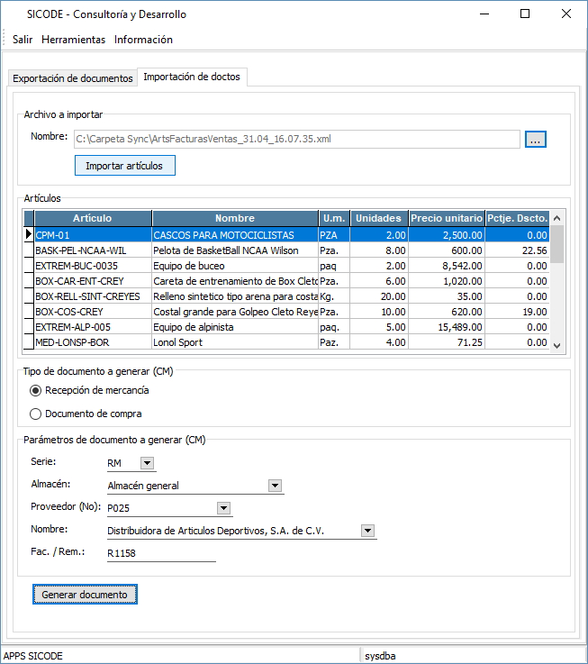Image resolution: width=588 pixels, height=664 pixels.
Task: Switch to Exportación de documentos tab
Action: pyautogui.click(x=72, y=78)
